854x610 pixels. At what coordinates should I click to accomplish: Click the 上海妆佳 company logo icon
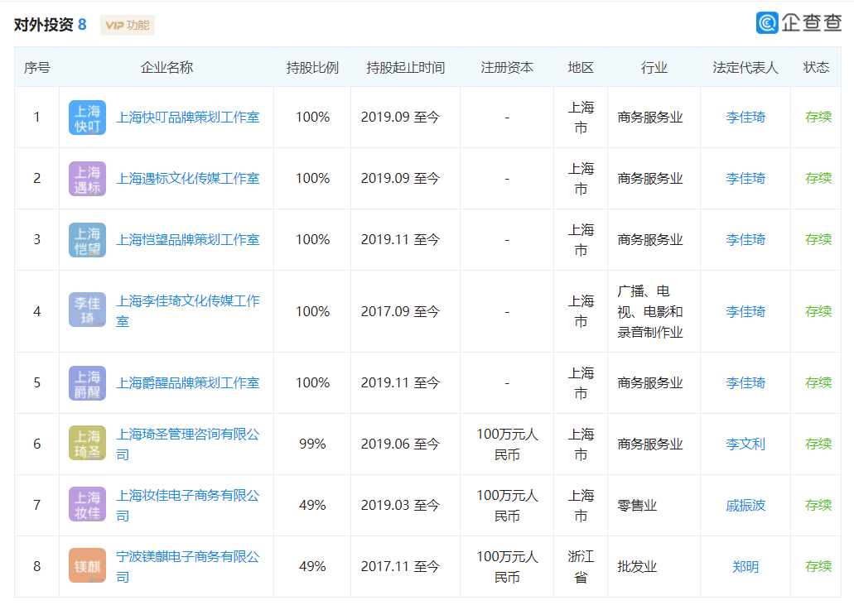click(x=87, y=504)
